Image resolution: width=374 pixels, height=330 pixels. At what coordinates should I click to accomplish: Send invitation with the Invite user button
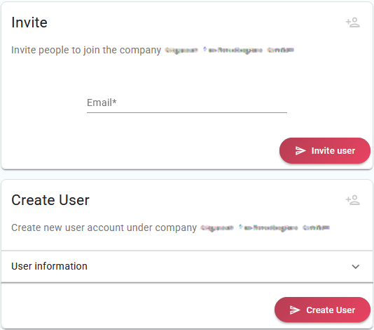325,151
